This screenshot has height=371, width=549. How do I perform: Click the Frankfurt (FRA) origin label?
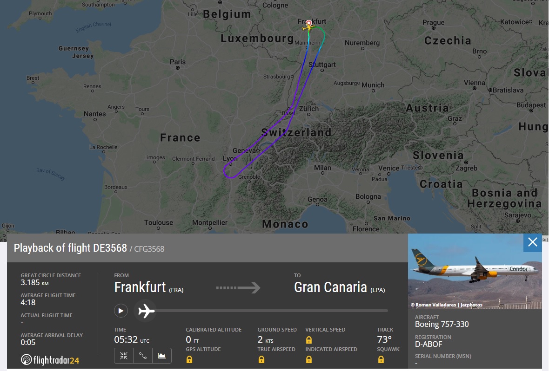149,287
